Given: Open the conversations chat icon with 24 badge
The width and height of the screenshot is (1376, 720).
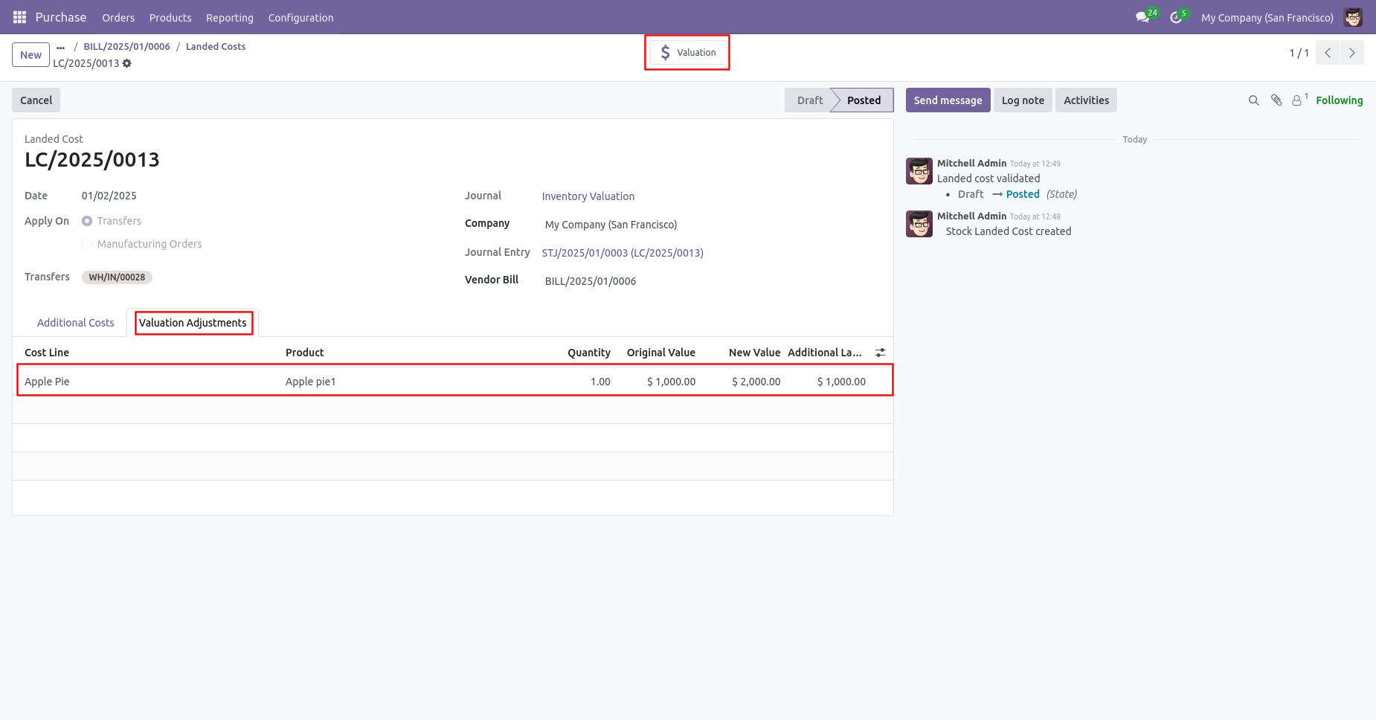Looking at the screenshot, I should [x=1142, y=17].
